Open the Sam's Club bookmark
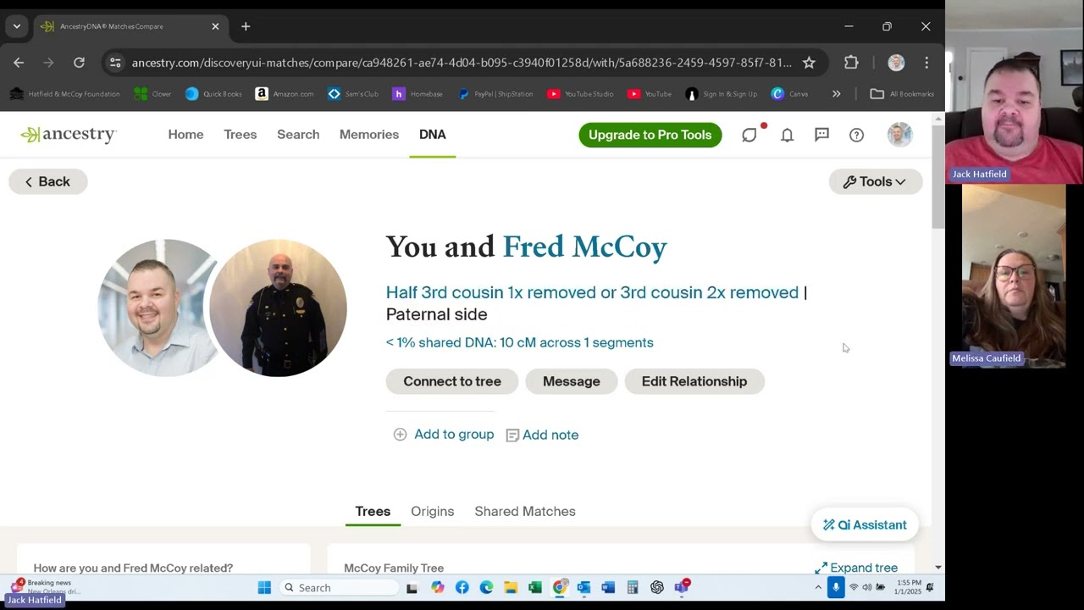The width and height of the screenshot is (1084, 610). click(352, 94)
